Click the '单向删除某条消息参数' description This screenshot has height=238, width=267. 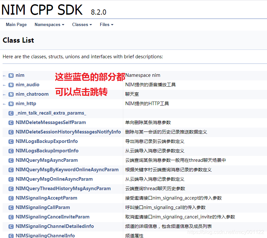[148, 122]
